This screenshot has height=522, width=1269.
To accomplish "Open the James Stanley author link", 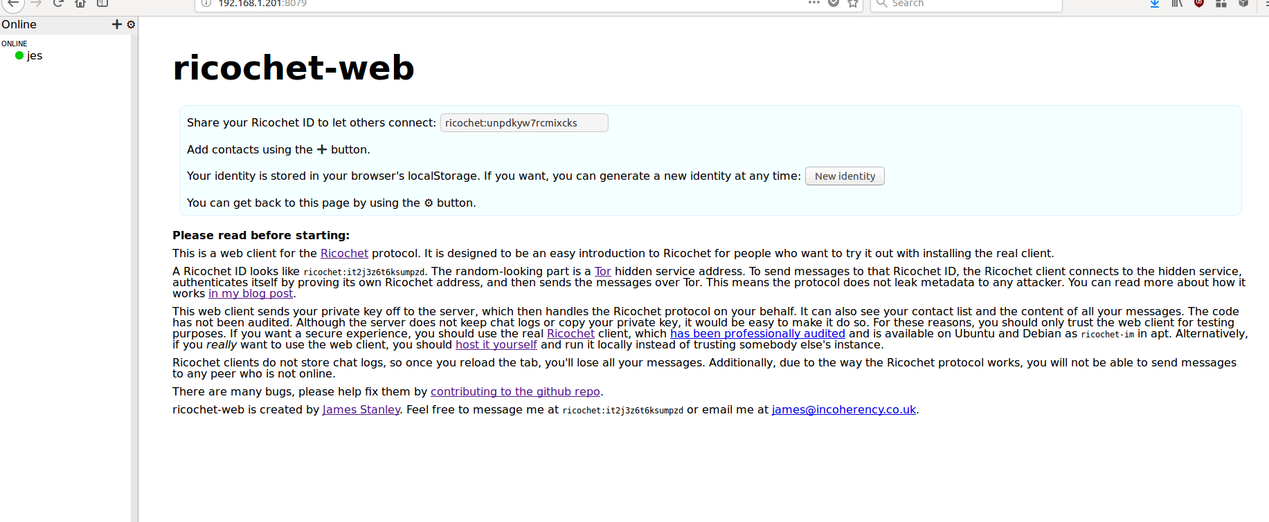I will (x=361, y=409).
